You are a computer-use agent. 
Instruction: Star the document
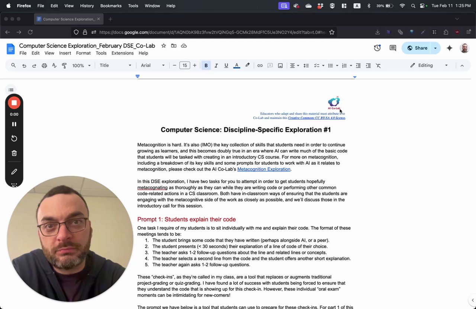click(x=164, y=46)
